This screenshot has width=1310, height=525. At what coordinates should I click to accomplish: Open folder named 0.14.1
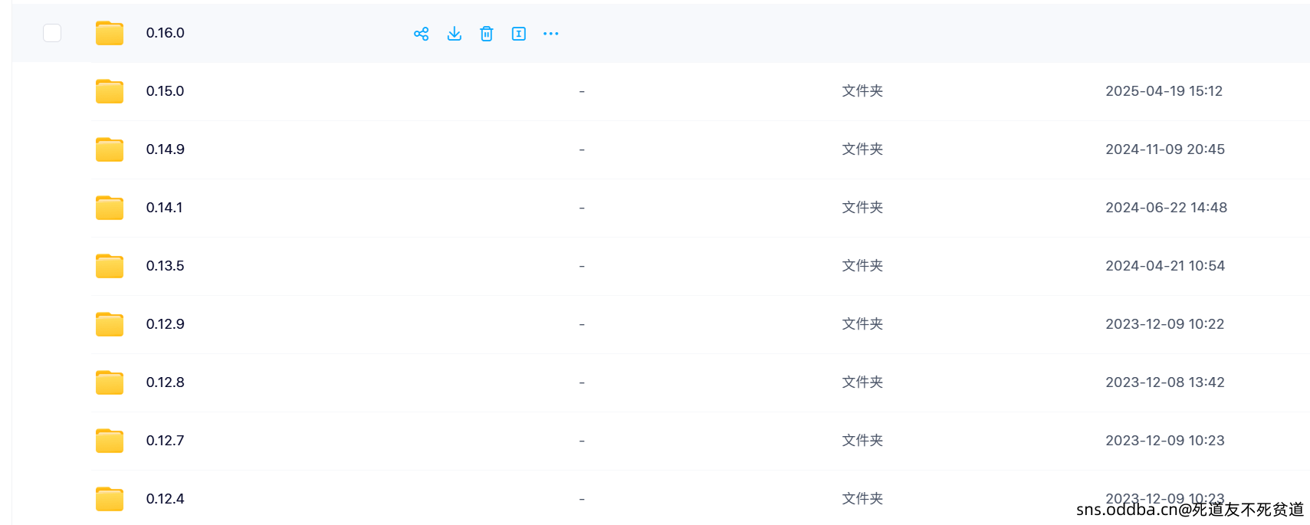coord(165,208)
